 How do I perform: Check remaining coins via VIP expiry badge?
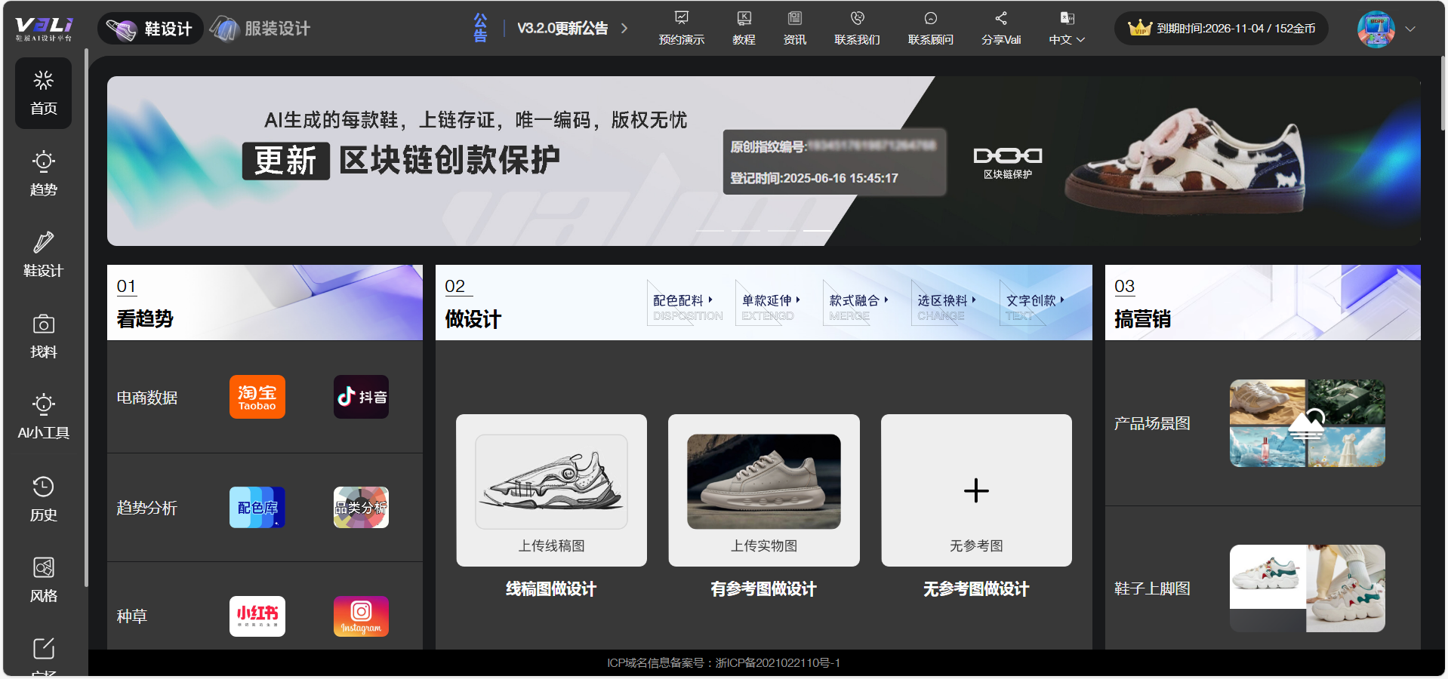[x=1221, y=28]
